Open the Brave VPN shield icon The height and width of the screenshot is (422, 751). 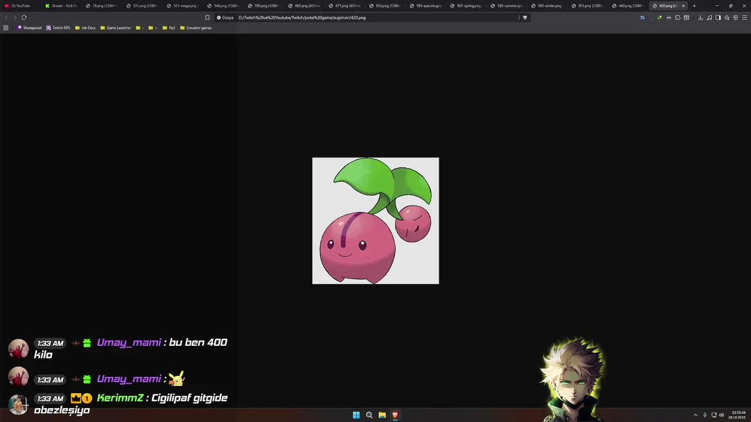[736, 18]
